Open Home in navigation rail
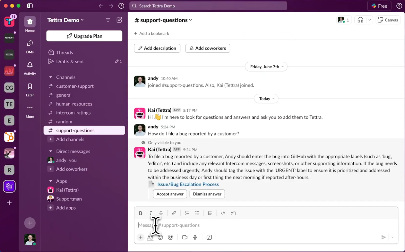Viewport: 405px width, 252px height. pyautogui.click(x=30, y=24)
